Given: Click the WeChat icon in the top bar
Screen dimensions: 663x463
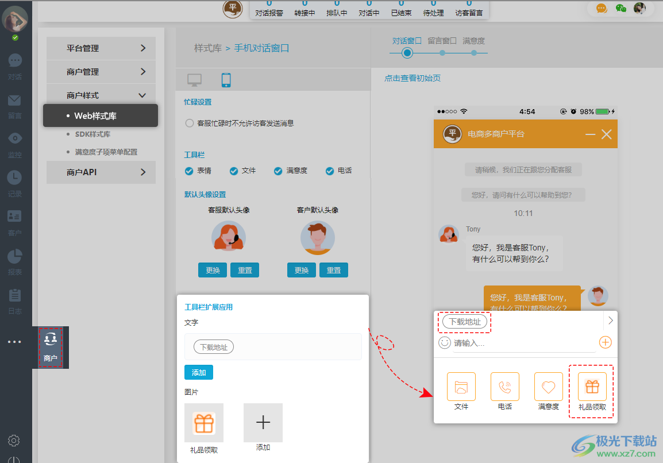Looking at the screenshot, I should pyautogui.click(x=621, y=9).
